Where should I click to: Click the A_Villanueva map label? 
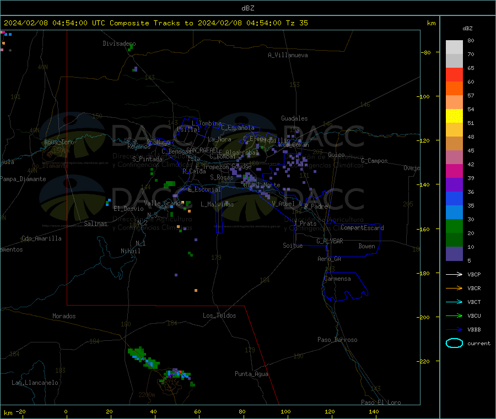tap(288, 55)
